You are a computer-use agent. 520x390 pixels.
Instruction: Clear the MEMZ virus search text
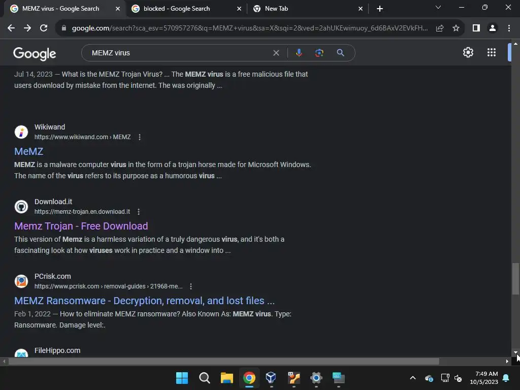[276, 53]
